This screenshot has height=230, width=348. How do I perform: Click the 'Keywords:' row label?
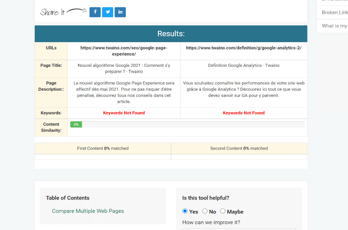[51, 113]
